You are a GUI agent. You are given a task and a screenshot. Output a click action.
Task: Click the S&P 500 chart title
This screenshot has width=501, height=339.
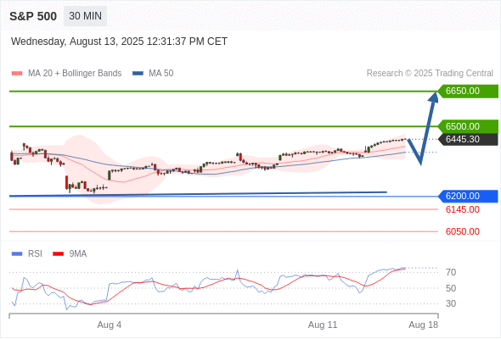33,16
